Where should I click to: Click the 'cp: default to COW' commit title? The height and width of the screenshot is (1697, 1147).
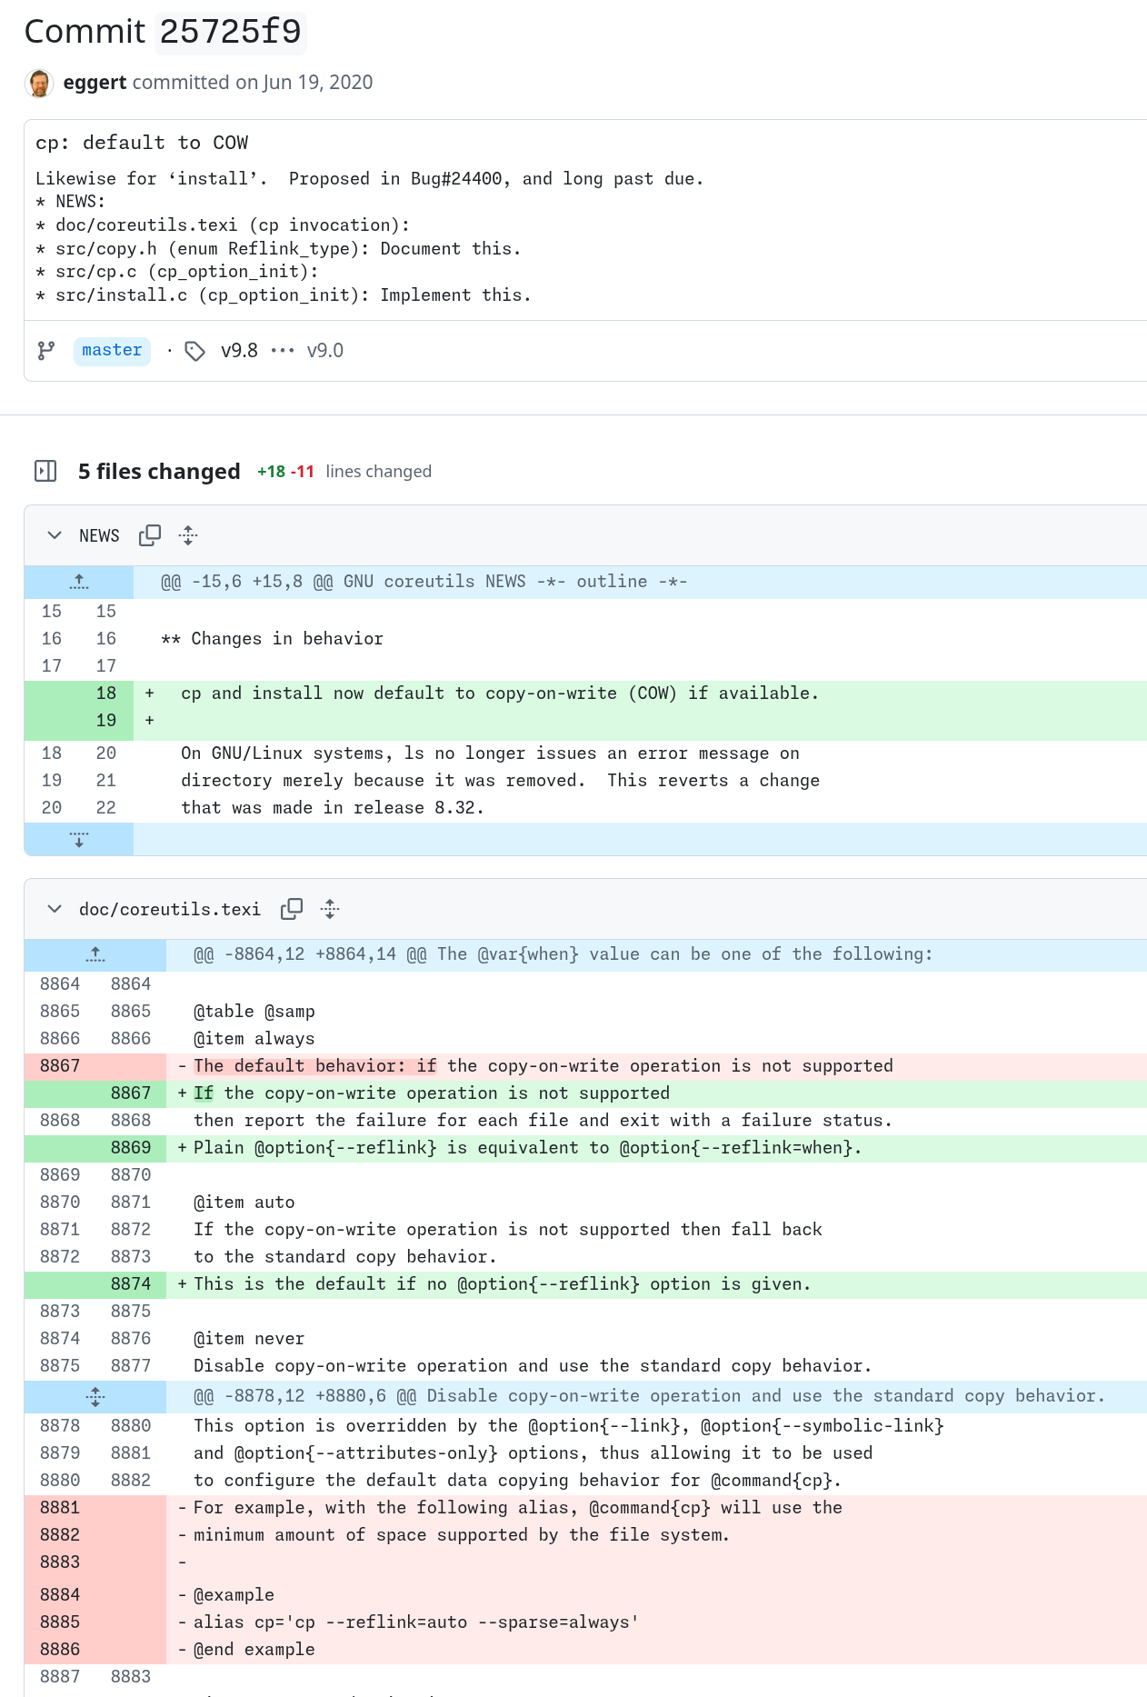point(142,143)
